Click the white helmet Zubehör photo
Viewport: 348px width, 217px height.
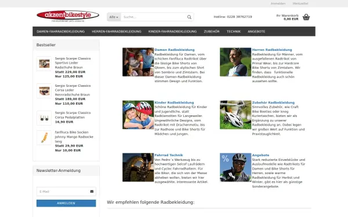click(x=235, y=115)
